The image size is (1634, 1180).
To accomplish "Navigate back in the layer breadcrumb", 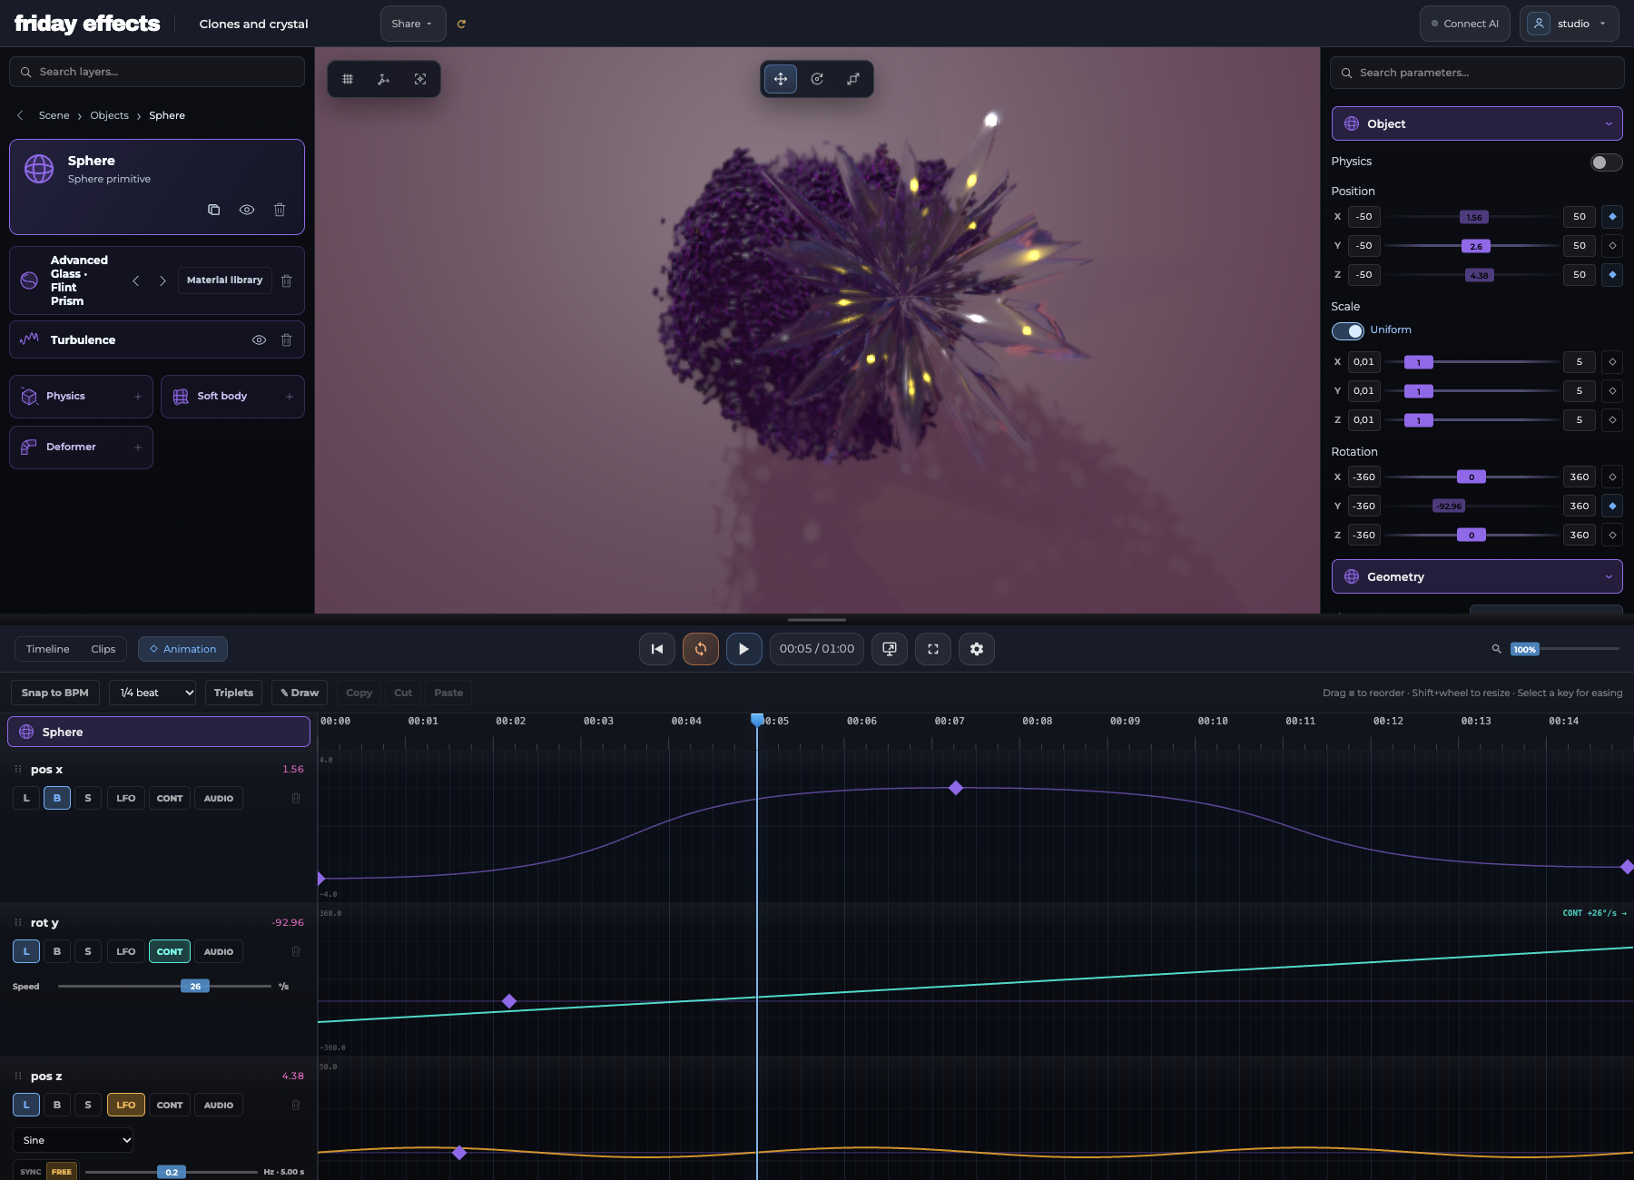I will (20, 115).
